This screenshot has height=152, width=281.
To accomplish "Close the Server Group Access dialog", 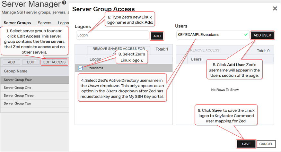I will point(275,9).
